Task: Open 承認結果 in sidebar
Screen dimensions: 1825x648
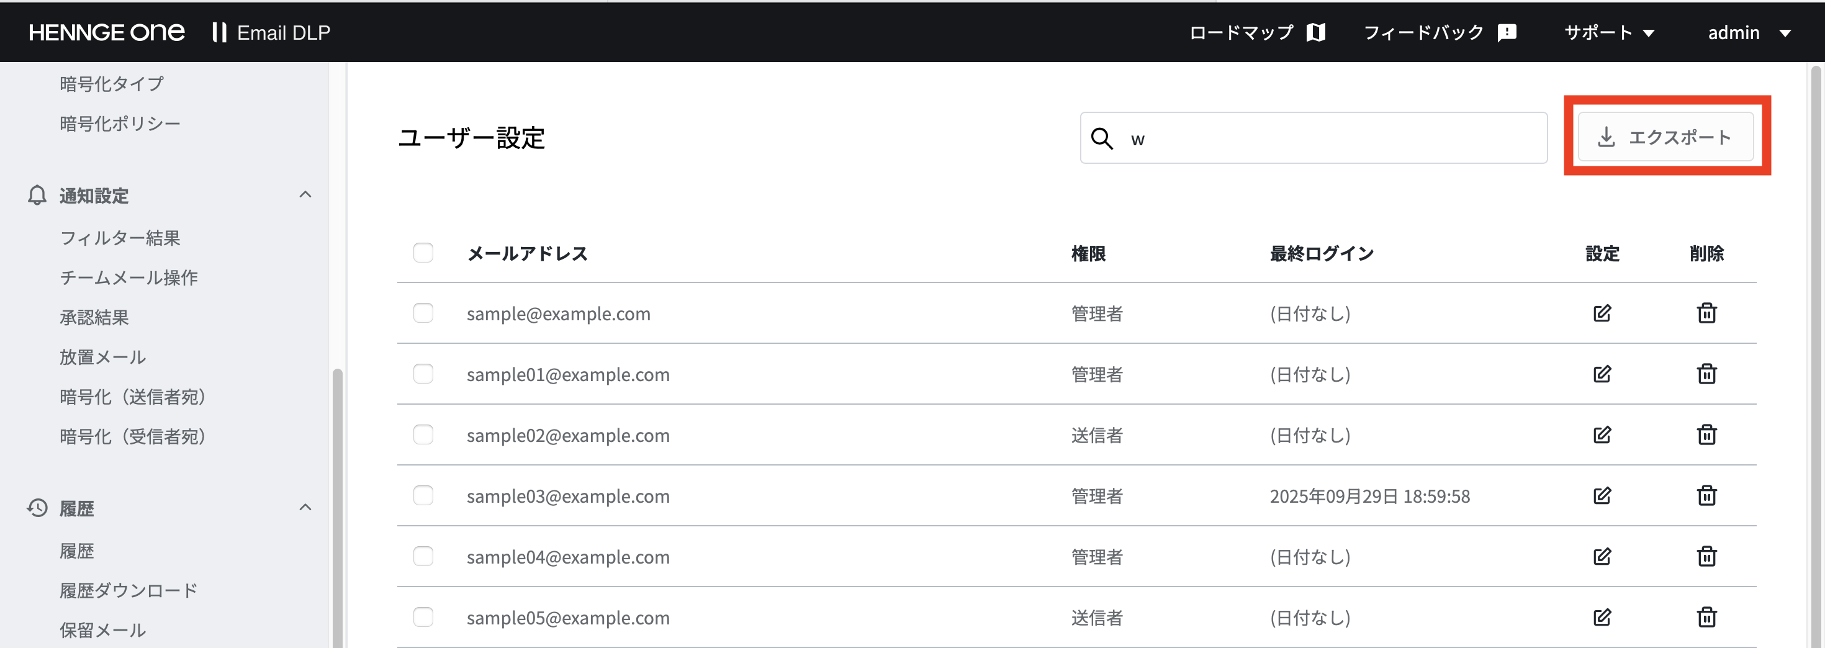Action: point(94,317)
